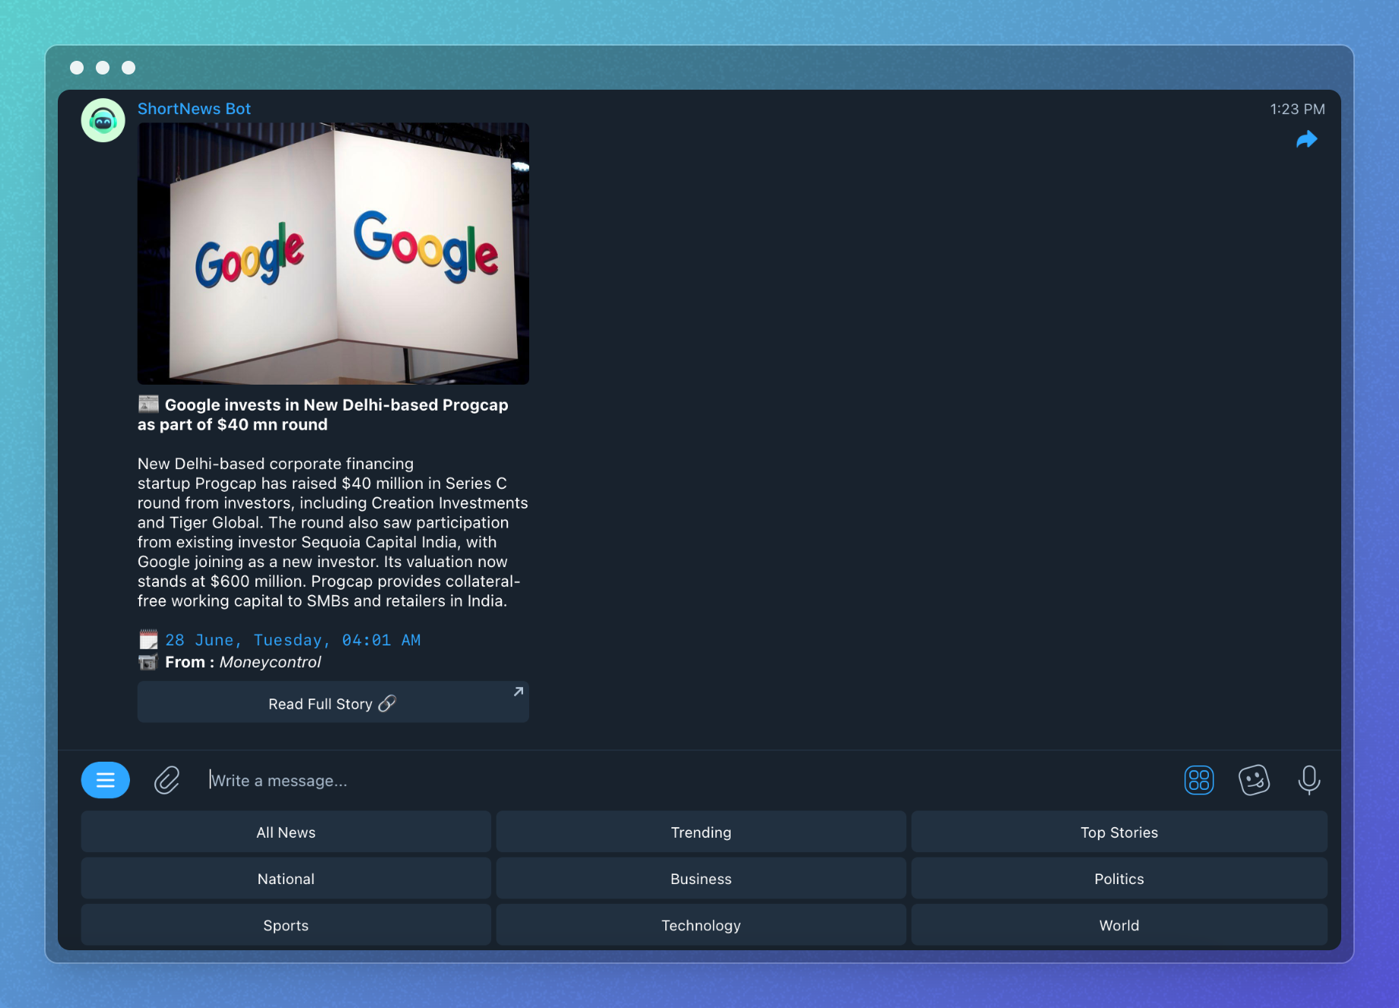Click the date '28 June, Tuesday, 04:01 AM'

(293, 640)
